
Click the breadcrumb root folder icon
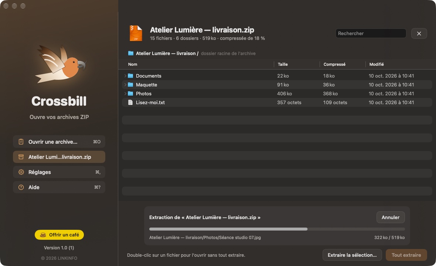coord(131,53)
